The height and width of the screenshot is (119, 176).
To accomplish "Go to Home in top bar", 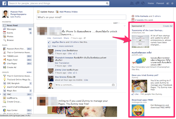I will [x=151, y=3].
